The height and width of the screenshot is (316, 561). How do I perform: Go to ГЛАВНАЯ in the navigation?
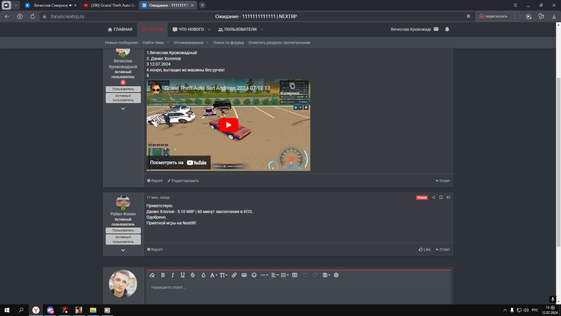[x=120, y=29]
